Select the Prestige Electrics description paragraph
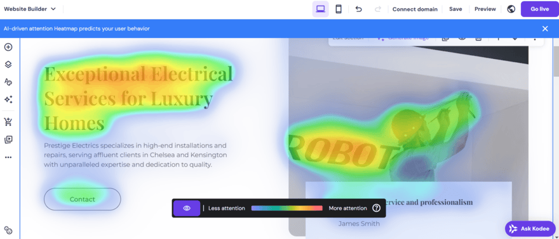 pos(135,155)
